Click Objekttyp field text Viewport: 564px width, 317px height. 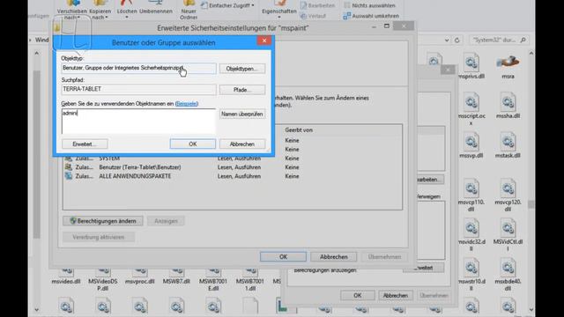tap(138, 68)
